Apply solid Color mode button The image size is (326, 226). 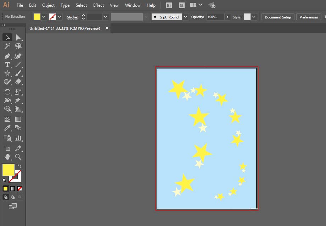[5, 188]
